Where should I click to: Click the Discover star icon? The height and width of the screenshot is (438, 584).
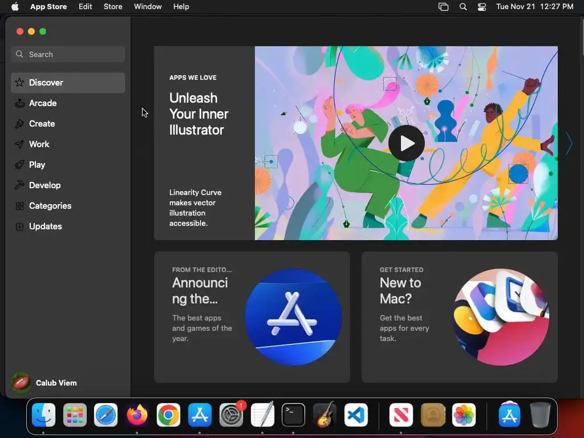tap(19, 82)
